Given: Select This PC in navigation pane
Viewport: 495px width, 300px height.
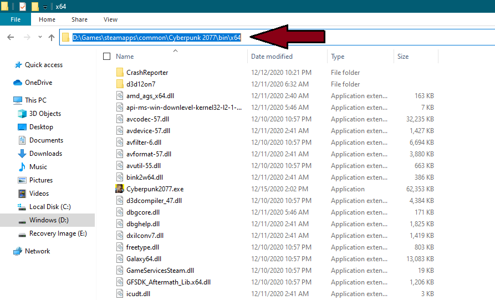Looking at the screenshot, I should point(35,100).
